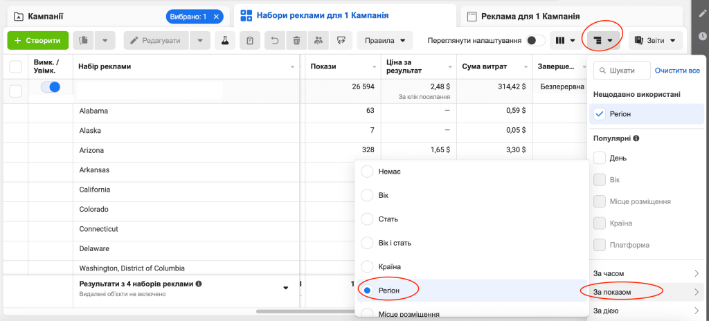Click the A/B test flask icon
The image size is (709, 321).
(x=225, y=40)
